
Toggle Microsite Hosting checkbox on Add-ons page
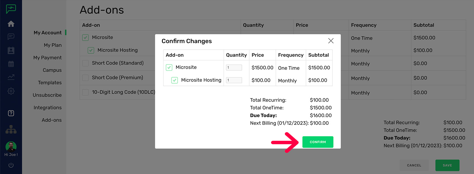(91, 50)
